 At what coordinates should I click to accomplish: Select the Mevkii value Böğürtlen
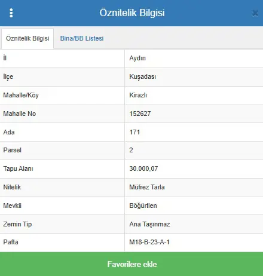(x=143, y=206)
